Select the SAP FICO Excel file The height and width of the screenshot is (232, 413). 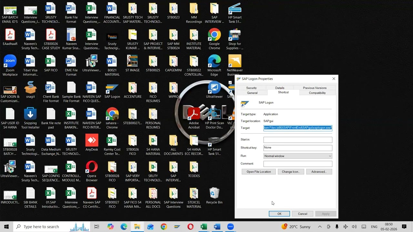(x=51, y=64)
